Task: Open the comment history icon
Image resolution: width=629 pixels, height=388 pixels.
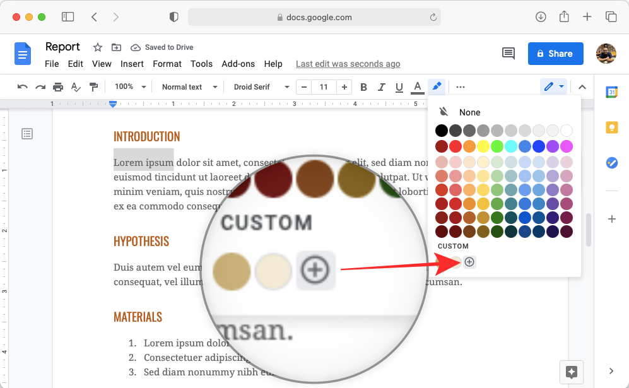Action: pos(508,54)
